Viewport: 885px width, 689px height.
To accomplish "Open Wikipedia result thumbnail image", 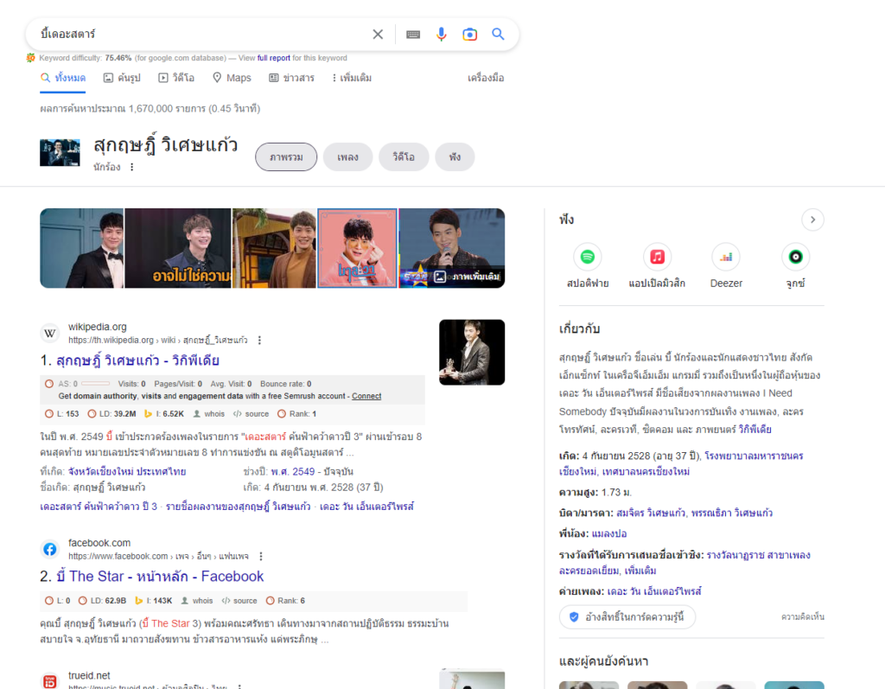I will (x=472, y=353).
